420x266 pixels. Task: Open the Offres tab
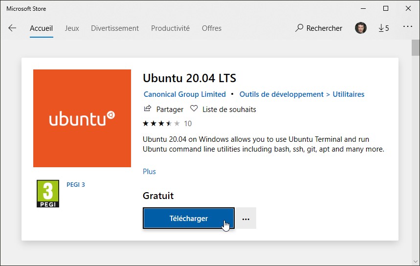click(x=212, y=28)
